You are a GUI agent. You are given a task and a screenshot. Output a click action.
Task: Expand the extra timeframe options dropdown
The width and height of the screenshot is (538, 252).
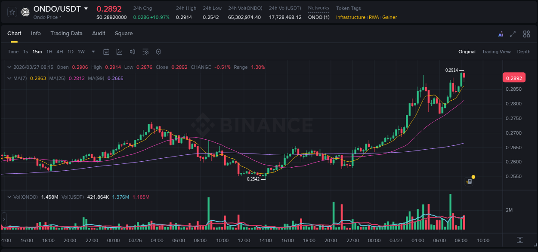93,52
